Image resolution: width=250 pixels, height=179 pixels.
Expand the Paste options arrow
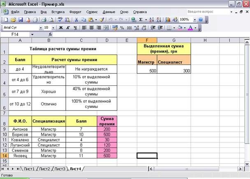[96, 20]
